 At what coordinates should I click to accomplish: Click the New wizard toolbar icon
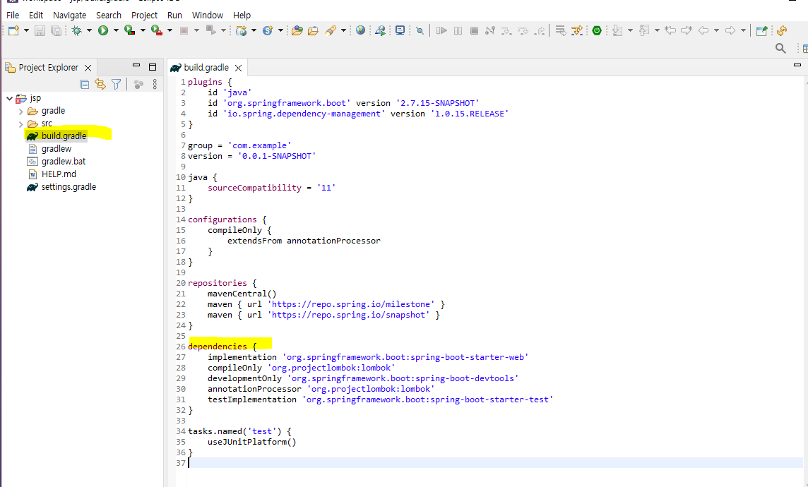coord(13,31)
